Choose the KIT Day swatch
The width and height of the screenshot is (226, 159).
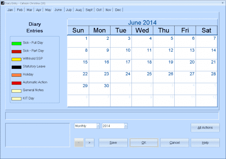[16, 99]
